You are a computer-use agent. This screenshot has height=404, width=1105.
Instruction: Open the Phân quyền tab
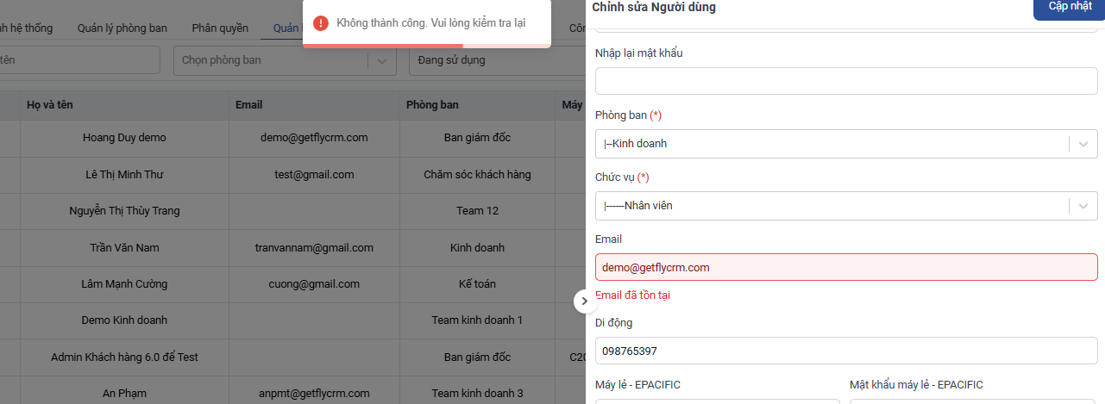220,28
